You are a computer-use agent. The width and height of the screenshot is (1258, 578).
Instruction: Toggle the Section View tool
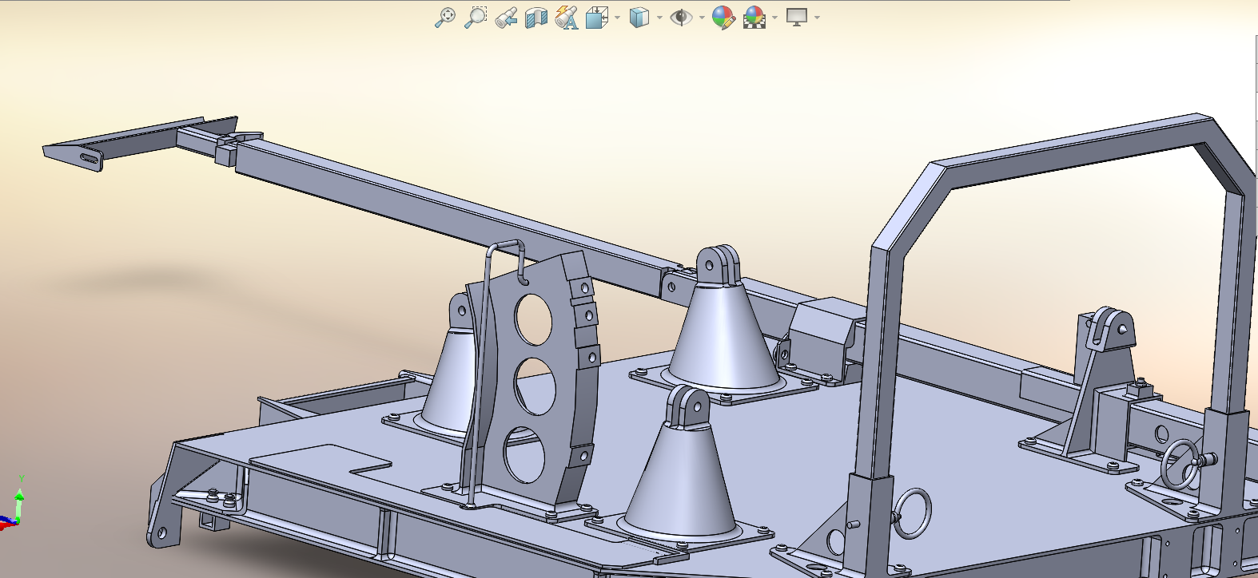point(536,17)
